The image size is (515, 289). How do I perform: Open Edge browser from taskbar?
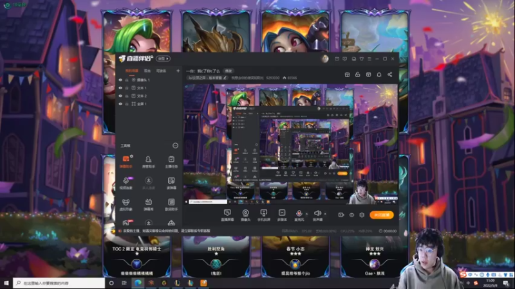(x=138, y=283)
